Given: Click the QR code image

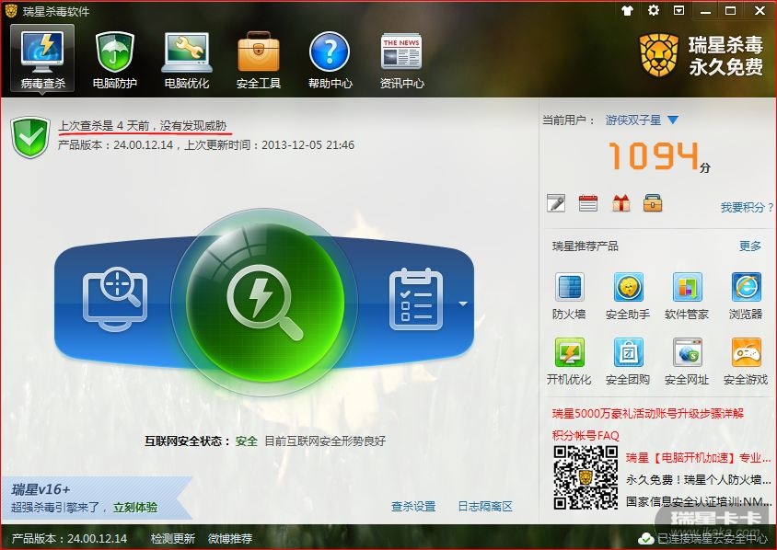Looking at the screenshot, I should click(x=586, y=477).
